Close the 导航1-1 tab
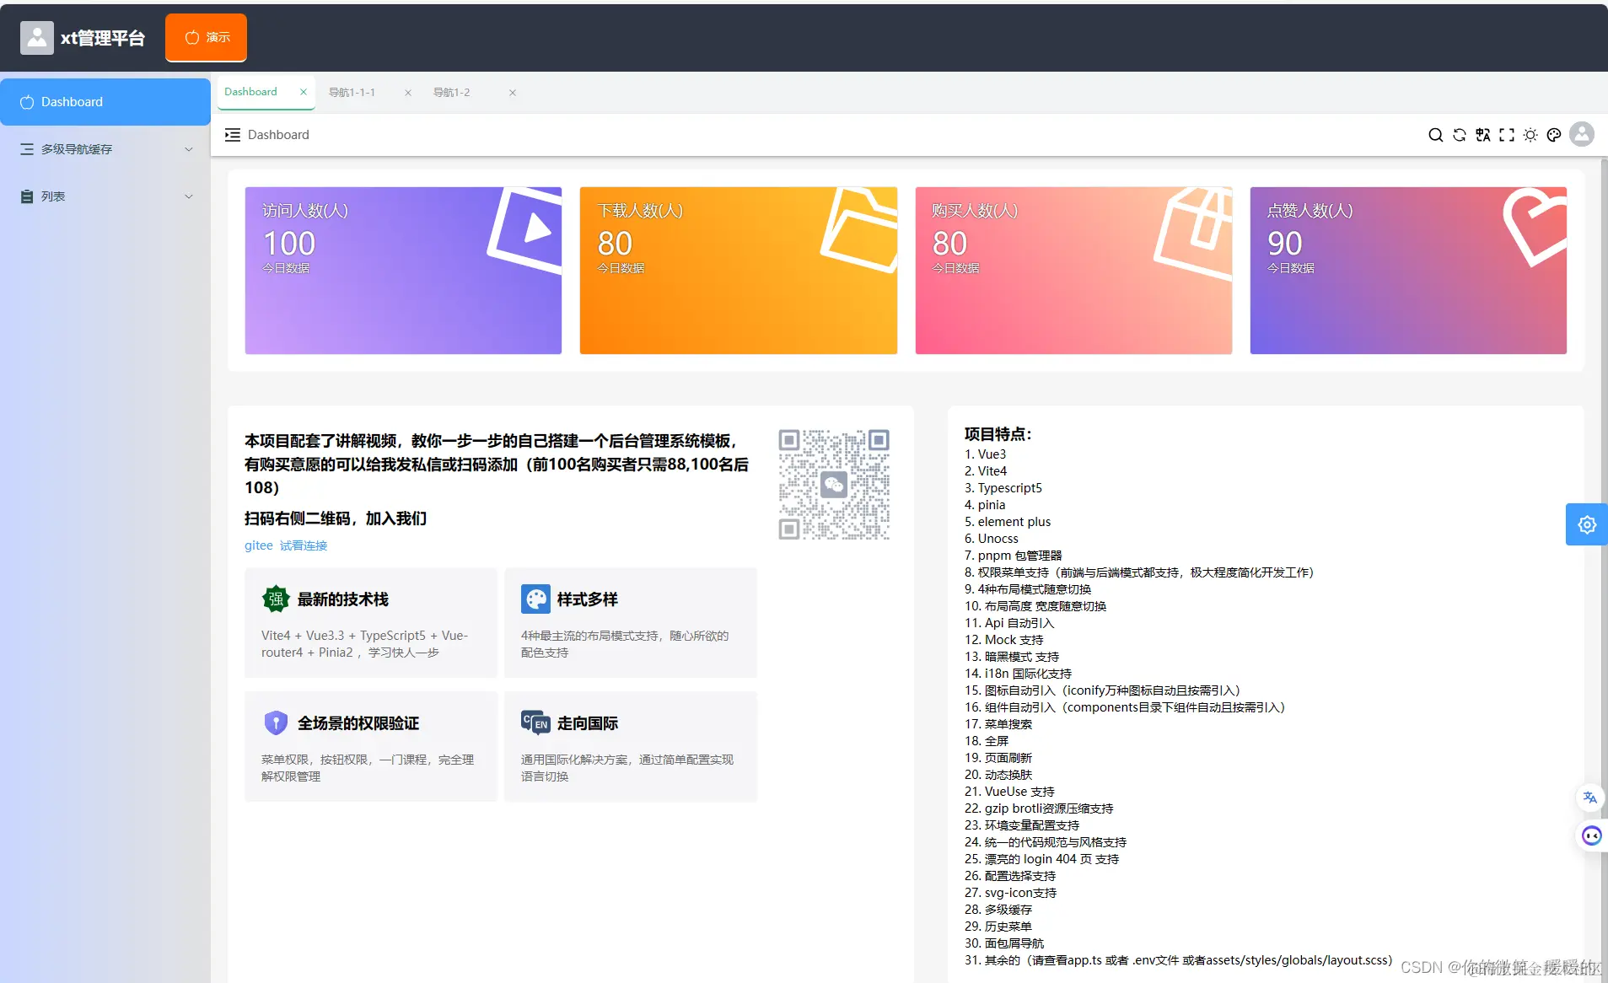Viewport: 1608px width, 983px height. [407, 93]
